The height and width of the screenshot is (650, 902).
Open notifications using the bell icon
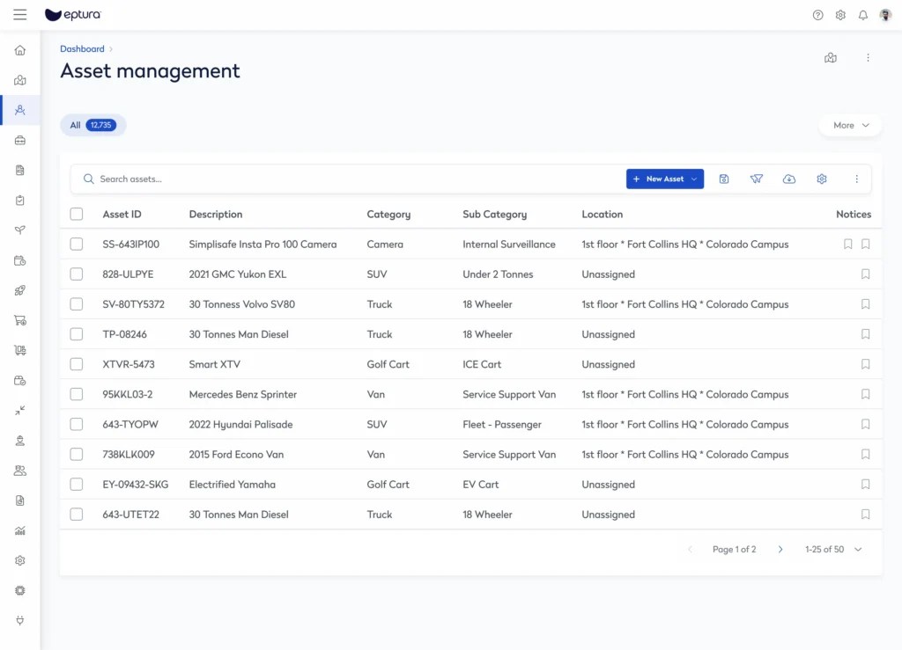click(863, 15)
